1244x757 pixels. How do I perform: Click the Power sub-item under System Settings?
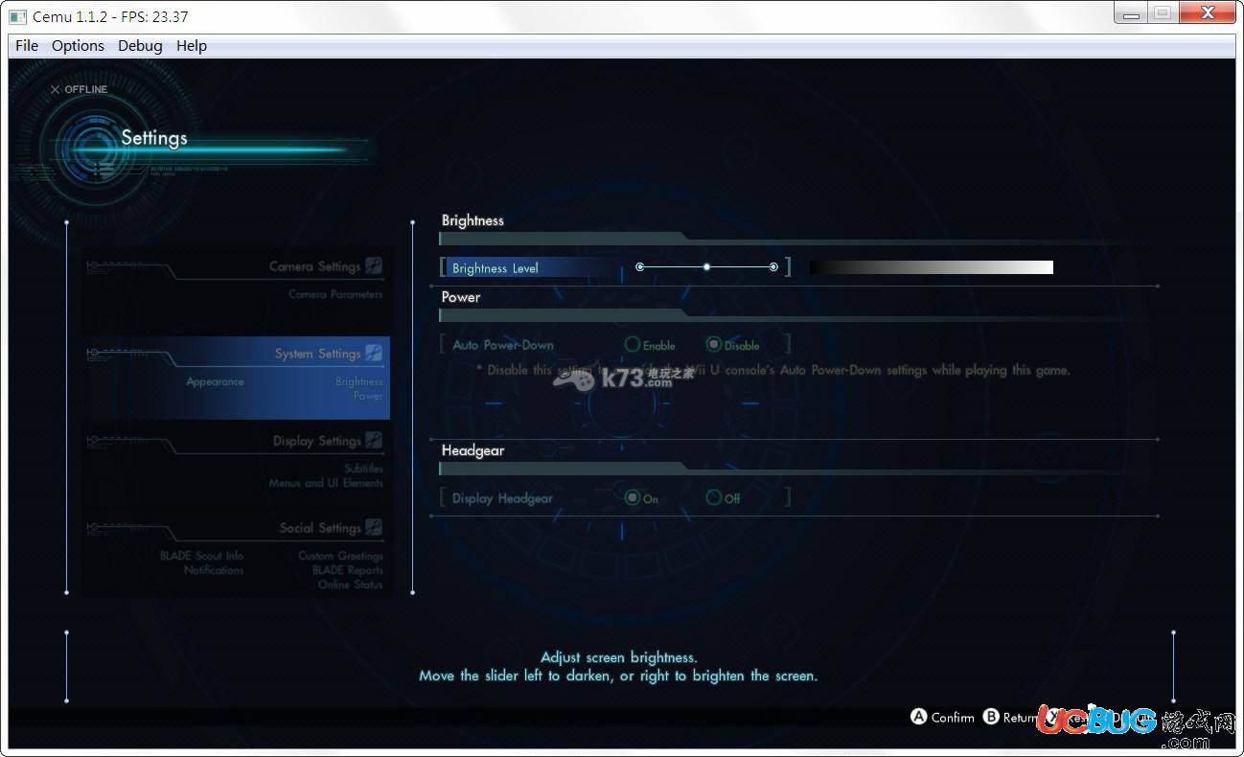[368, 396]
